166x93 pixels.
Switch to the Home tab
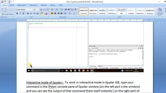click(x=4, y=5)
